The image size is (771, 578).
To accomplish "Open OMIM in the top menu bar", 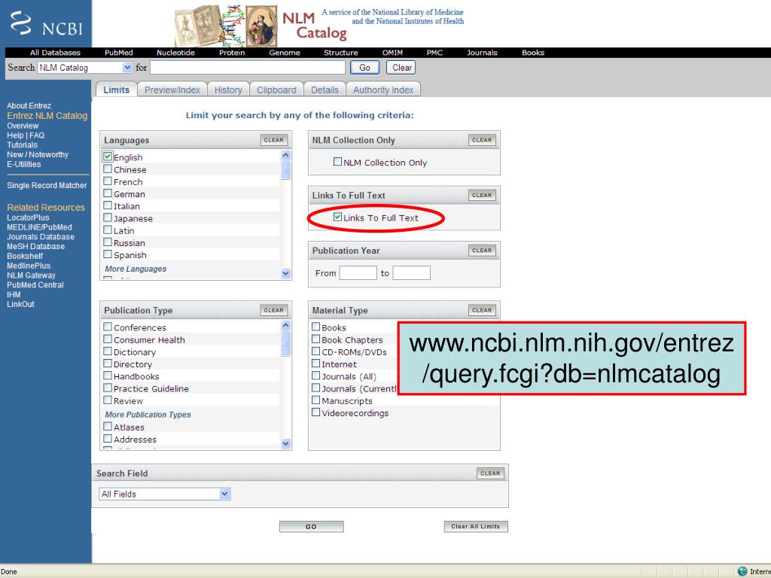I will [392, 53].
